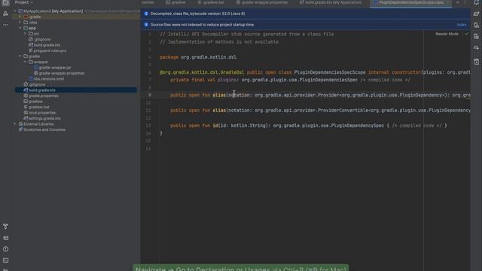The width and height of the screenshot is (482, 271).
Task: Click line number 9 in the gutter
Action: point(149,96)
